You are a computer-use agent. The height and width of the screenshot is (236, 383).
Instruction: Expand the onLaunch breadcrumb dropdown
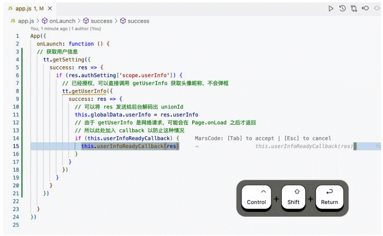click(62, 21)
